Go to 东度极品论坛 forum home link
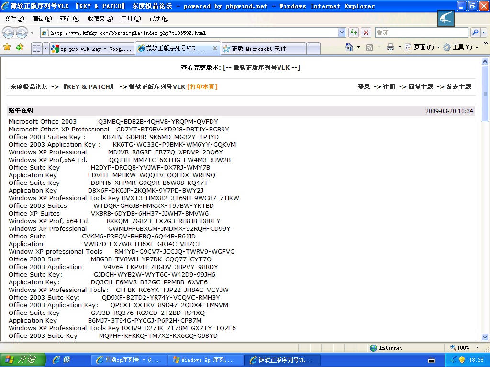 pos(29,87)
